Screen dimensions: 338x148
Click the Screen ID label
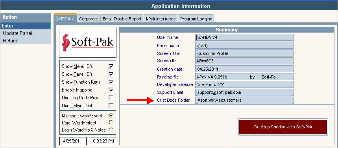point(166,61)
